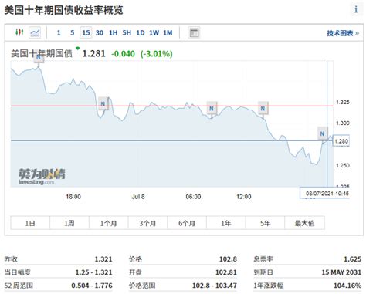Screen dimensions: 366x294
Task: Select the 1H interval
Action: (114, 33)
